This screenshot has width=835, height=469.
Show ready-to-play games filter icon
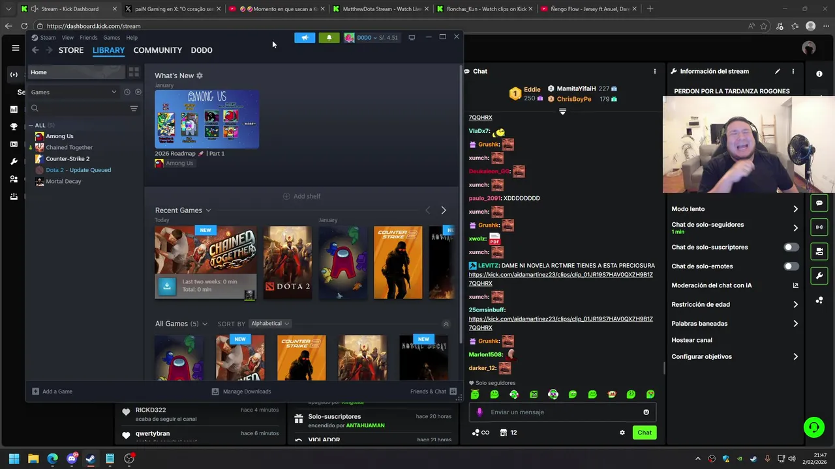pyautogui.click(x=138, y=92)
